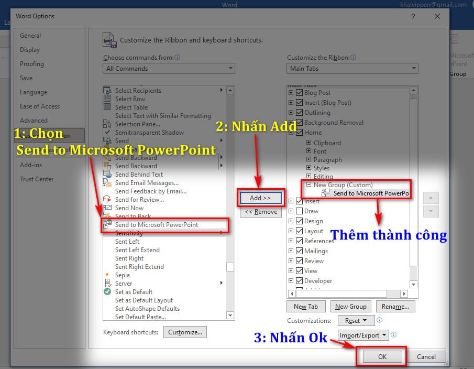Image resolution: width=474 pixels, height=369 pixels.
Task: Click the Set as Default green check icon
Action: coord(109,291)
